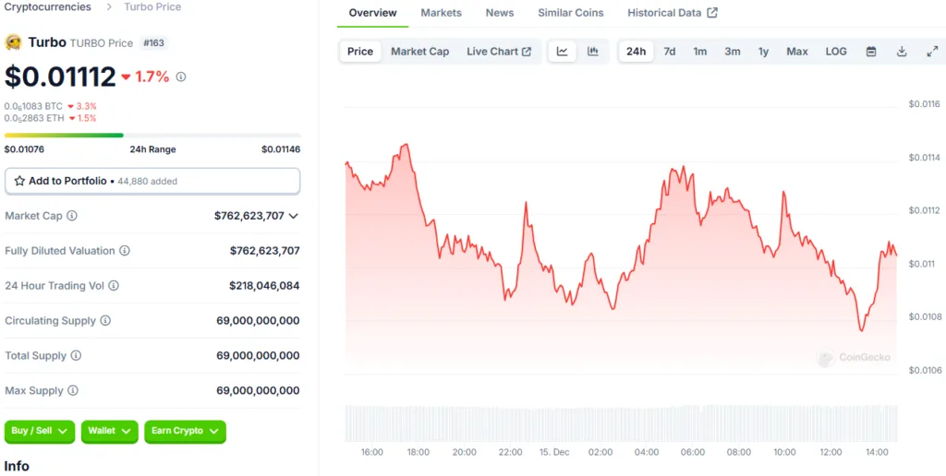Viewport: 946px width, 476px height.
Task: Click the 24 Hour Trading Vol value $218,046,084
Action: pyautogui.click(x=264, y=286)
